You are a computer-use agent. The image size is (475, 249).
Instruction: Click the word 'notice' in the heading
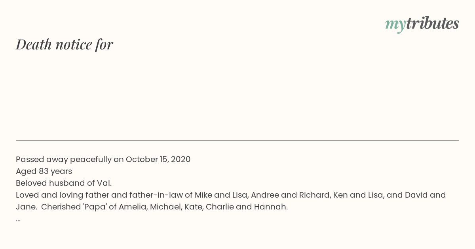point(74,45)
